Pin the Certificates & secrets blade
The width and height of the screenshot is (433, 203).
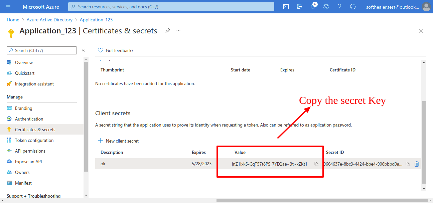[168, 31]
